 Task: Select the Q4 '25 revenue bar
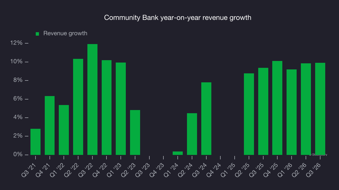(277, 108)
